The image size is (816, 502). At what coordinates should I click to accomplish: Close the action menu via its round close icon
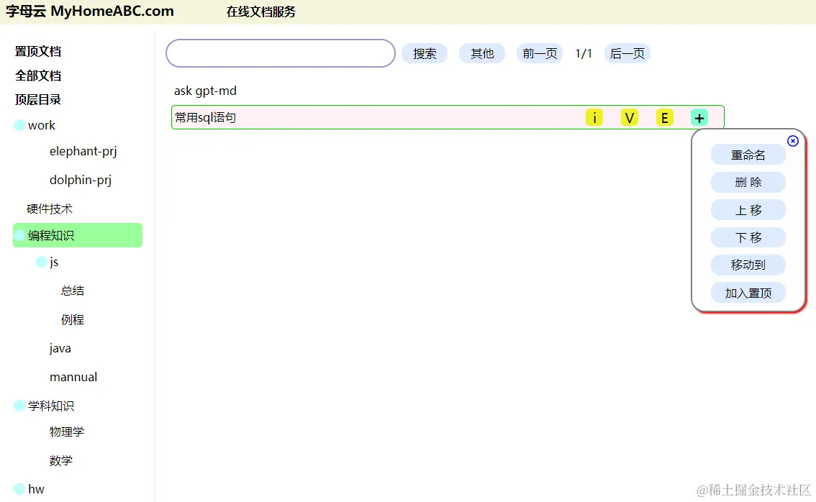point(792,141)
